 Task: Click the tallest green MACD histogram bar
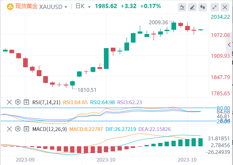(x=201, y=142)
